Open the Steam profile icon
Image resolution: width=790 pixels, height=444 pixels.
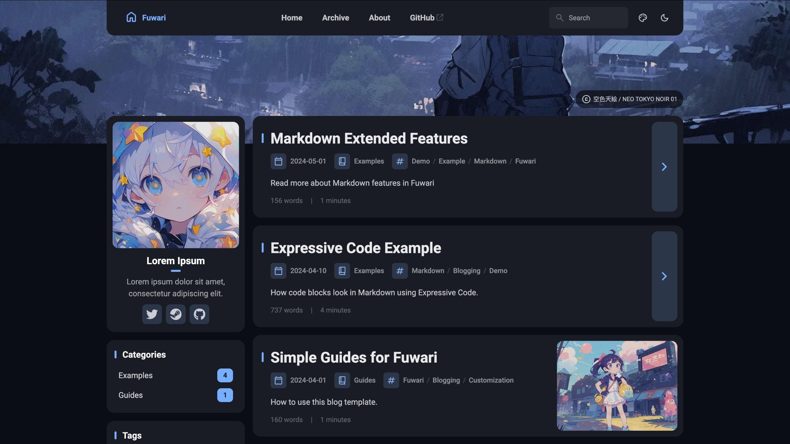(176, 314)
